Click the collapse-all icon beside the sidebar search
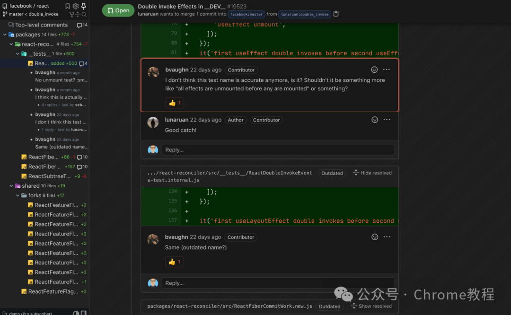Image resolution: width=511 pixels, height=315 pixels. point(78,14)
